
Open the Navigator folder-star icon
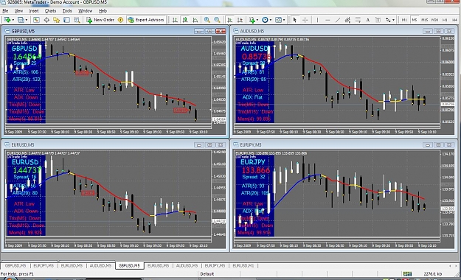tap(57, 20)
